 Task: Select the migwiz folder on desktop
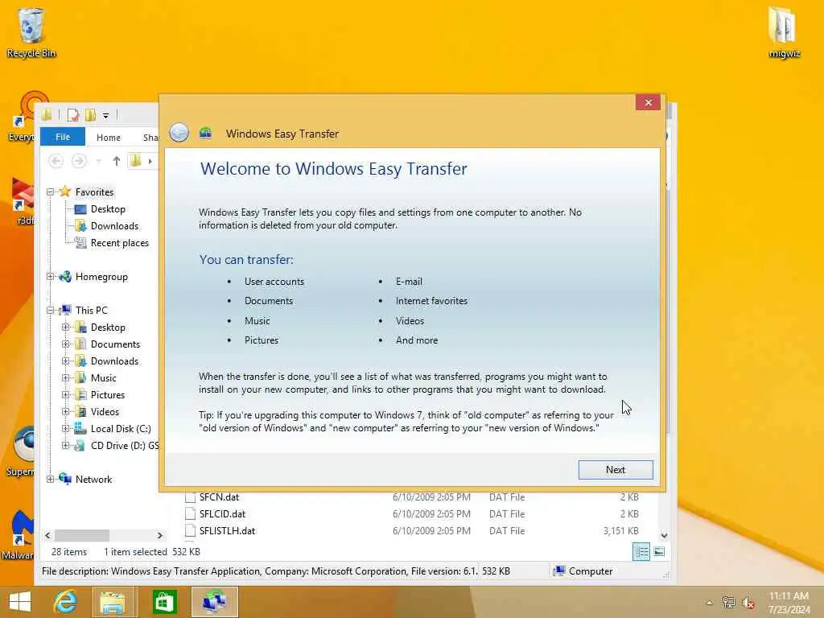coord(784,32)
